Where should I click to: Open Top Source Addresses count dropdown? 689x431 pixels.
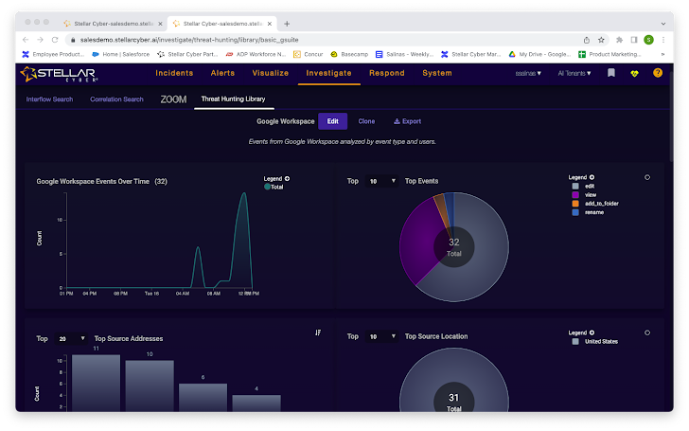[x=72, y=339]
